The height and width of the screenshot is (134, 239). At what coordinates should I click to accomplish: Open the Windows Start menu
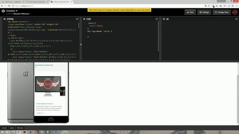2,132
